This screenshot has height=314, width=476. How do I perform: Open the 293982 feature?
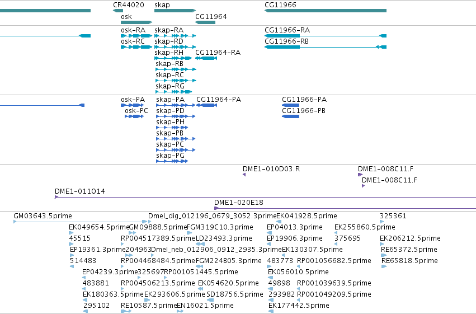click(x=282, y=295)
